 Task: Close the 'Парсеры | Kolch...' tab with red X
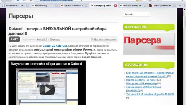115,6
